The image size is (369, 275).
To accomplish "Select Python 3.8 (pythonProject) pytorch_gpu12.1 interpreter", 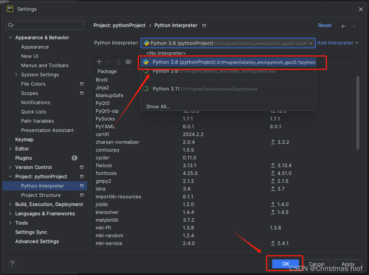I will 228,62.
